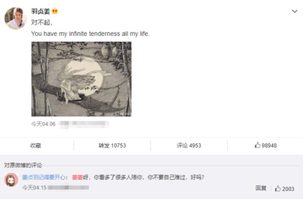Click the crown badge next to username
Viewport: 303px width, 199px height.
click(55, 11)
